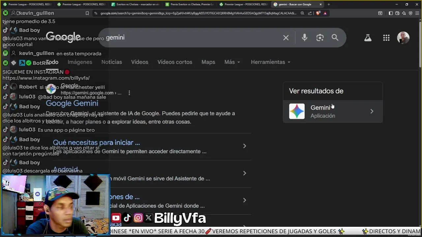Switch to the Maps tab
The image size is (422, 237).
[208, 62]
